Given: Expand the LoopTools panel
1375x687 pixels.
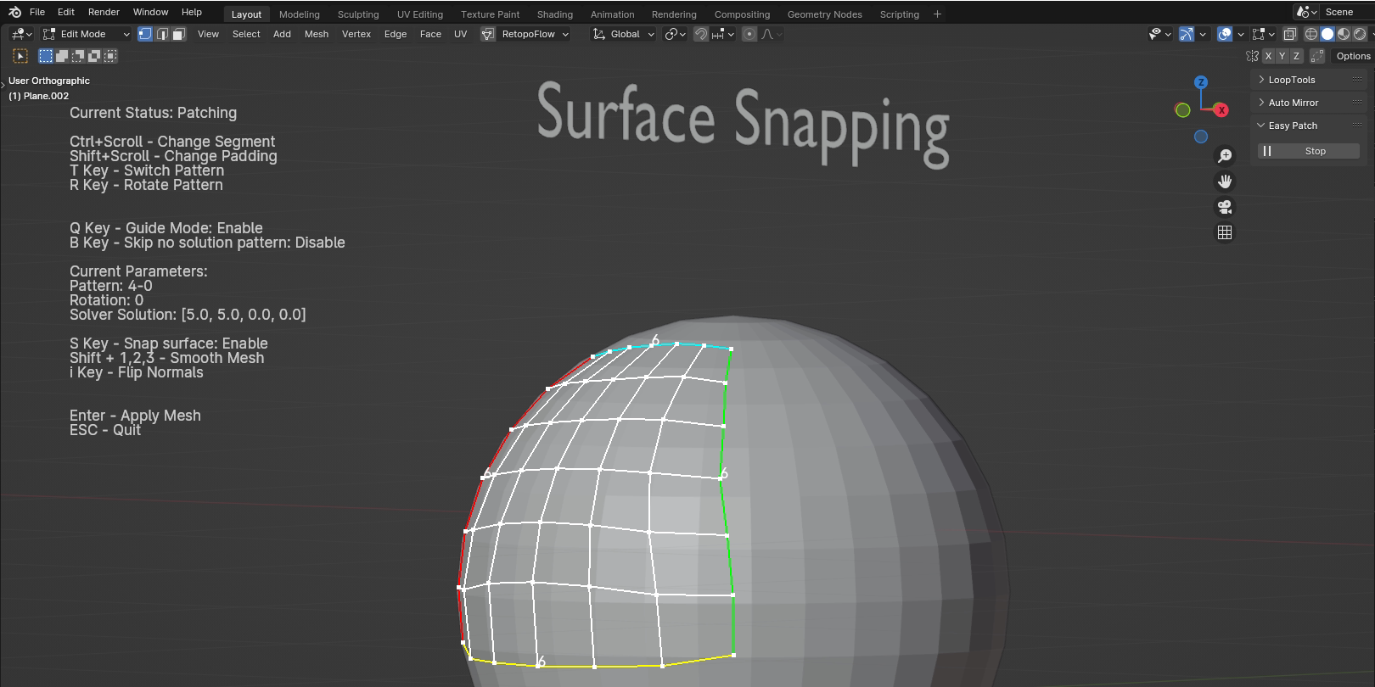Looking at the screenshot, I should (1291, 80).
